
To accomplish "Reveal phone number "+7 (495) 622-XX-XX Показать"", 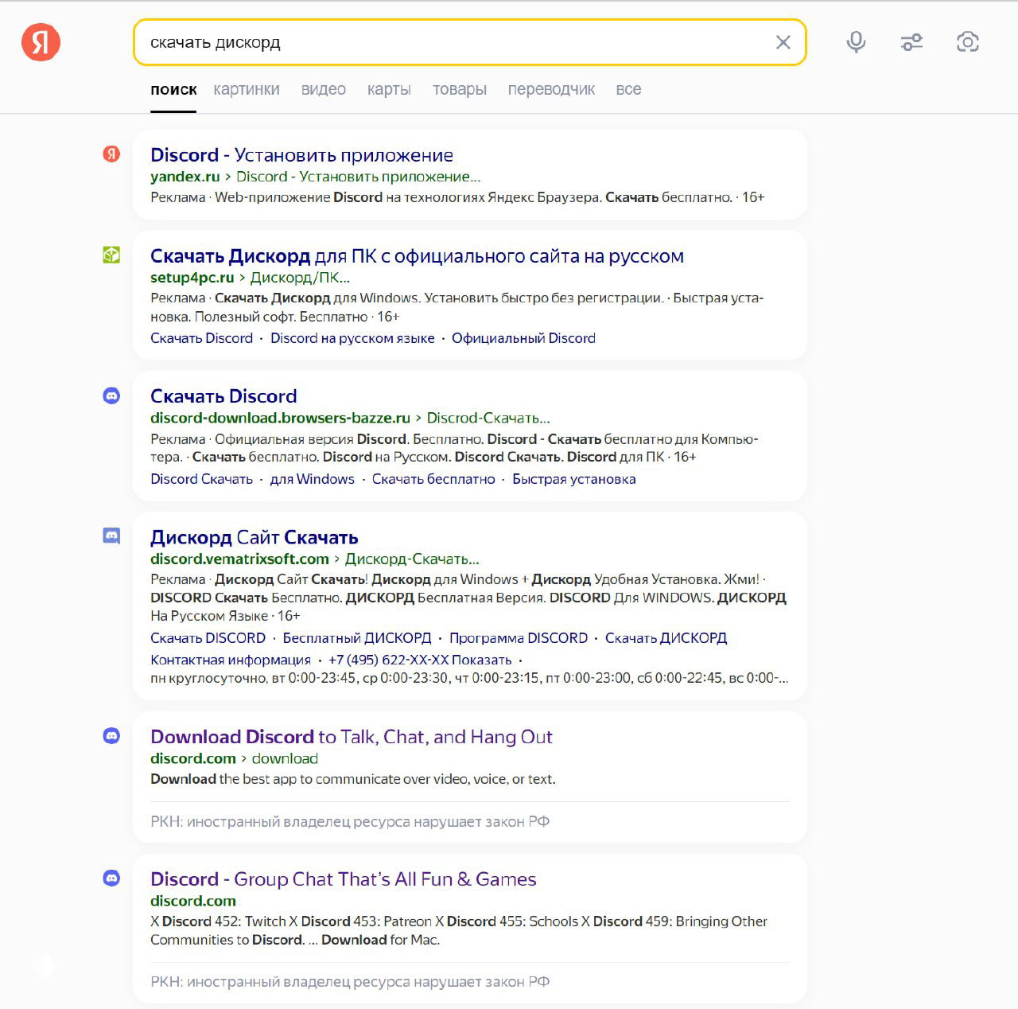I will click(x=420, y=660).
